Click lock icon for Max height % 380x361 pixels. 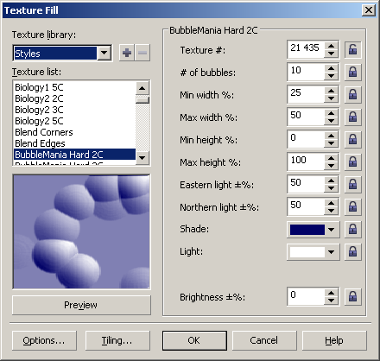click(x=352, y=161)
